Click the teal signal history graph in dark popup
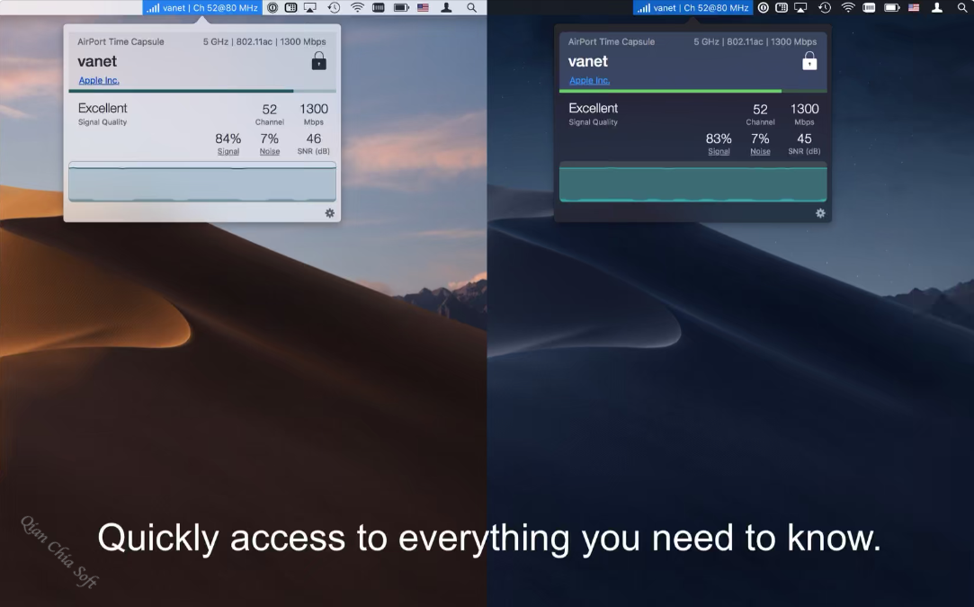Image resolution: width=974 pixels, height=607 pixels. (x=693, y=182)
